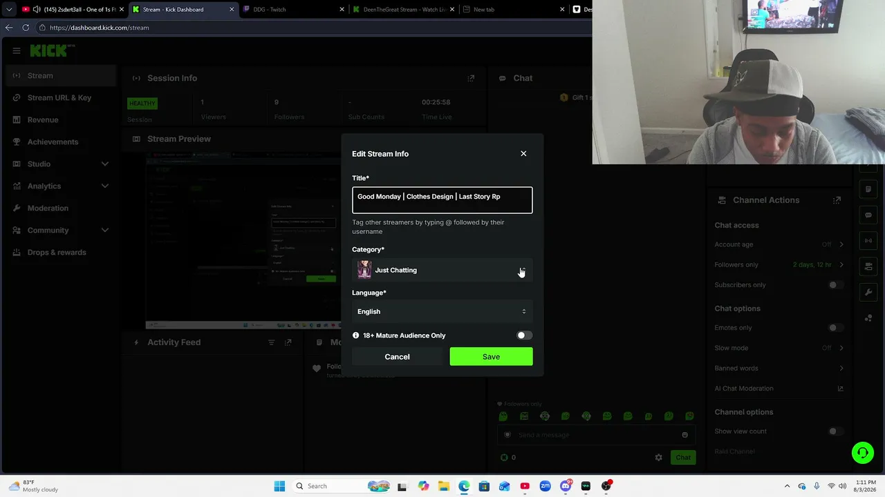Go to Revenue in the sidebar
The height and width of the screenshot is (497, 885).
pyautogui.click(x=61, y=120)
